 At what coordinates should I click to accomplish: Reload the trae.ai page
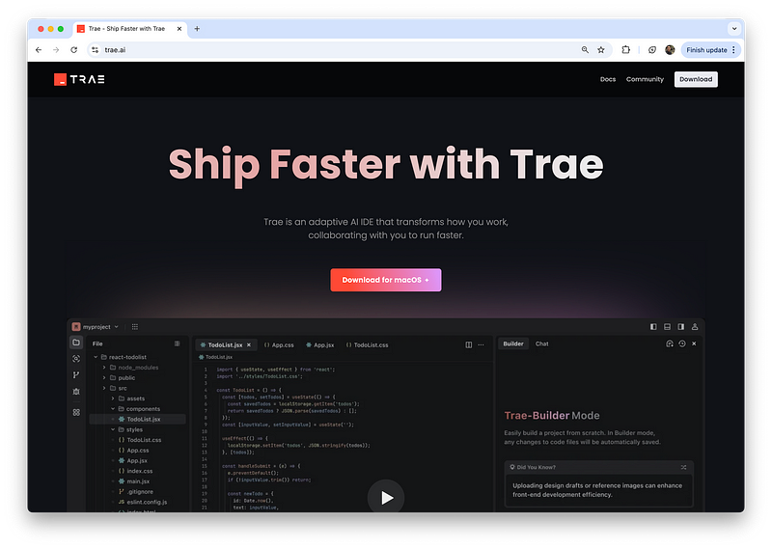click(74, 50)
